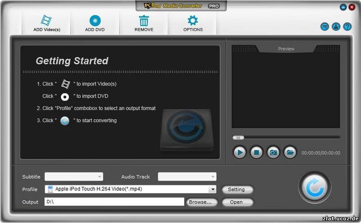Click the ADD DVD disc icon
The image size is (361, 223).
(95, 21)
